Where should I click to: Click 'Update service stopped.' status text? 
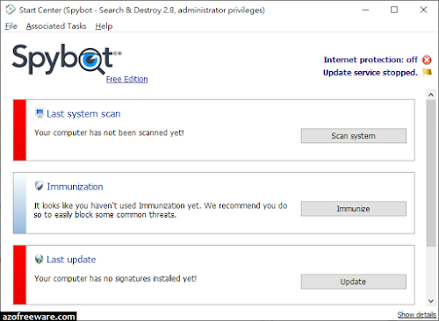coord(371,73)
